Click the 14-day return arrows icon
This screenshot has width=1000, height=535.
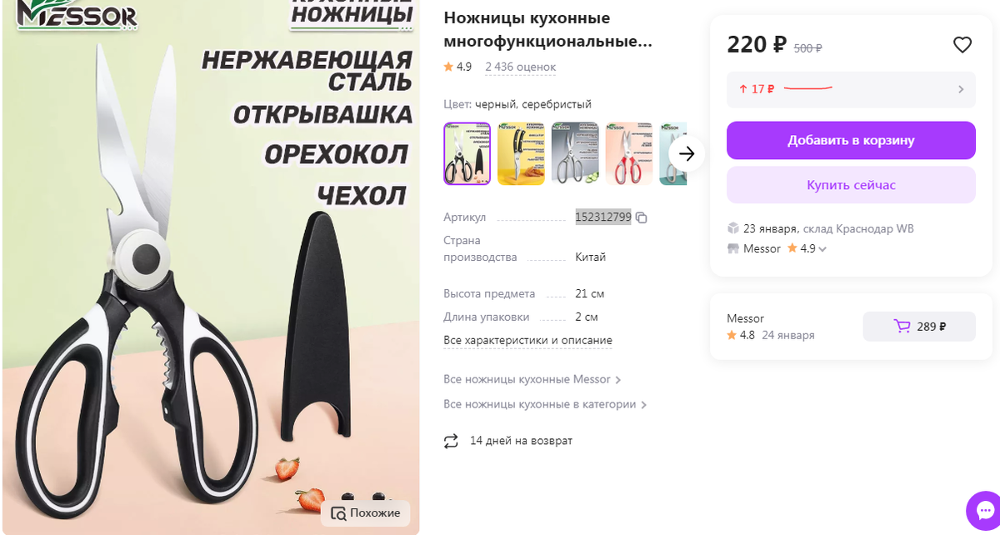point(451,441)
